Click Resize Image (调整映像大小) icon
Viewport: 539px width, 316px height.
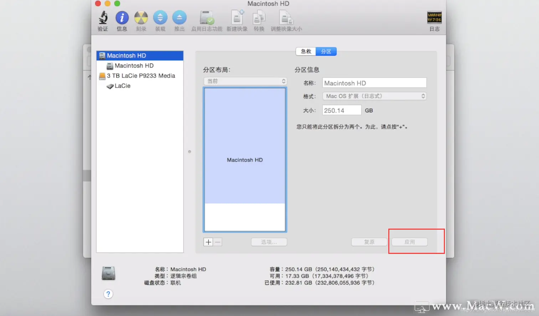pos(286,17)
